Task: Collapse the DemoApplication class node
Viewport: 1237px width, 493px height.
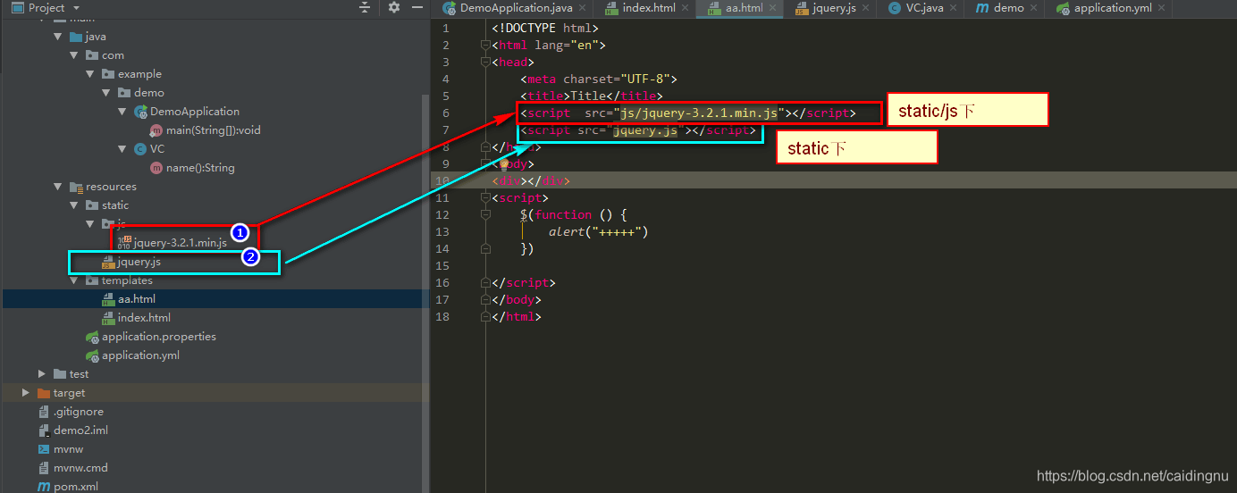Action: [x=122, y=112]
